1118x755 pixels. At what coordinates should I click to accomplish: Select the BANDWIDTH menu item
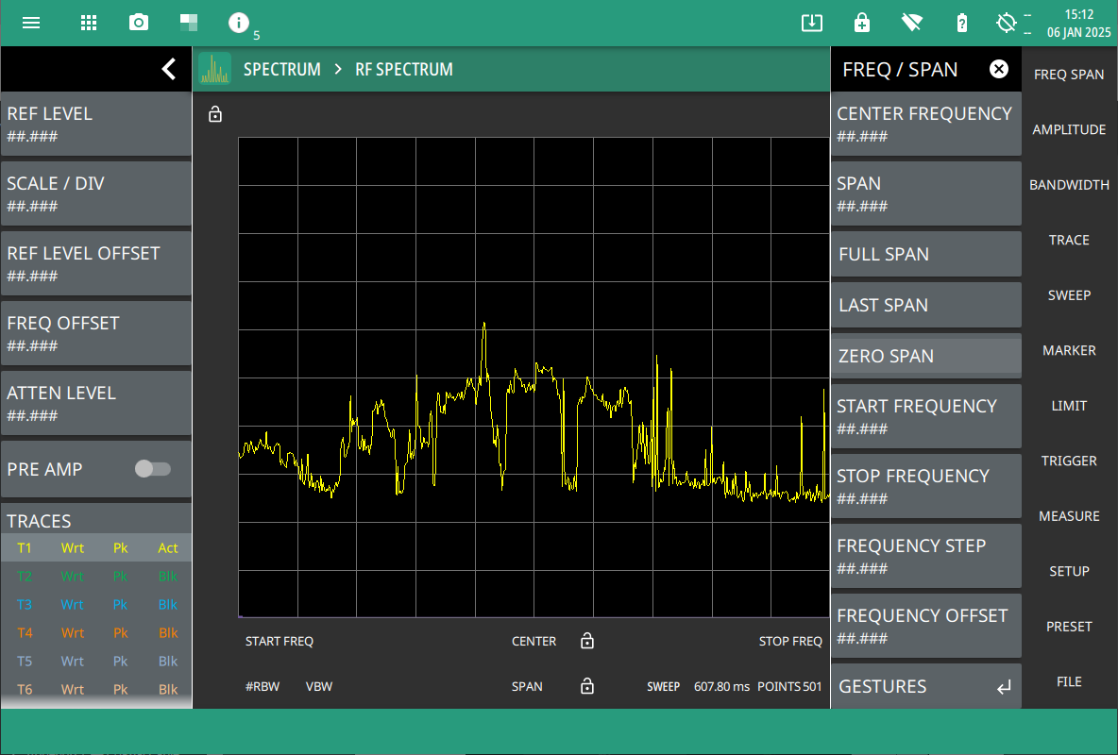pos(1069,185)
